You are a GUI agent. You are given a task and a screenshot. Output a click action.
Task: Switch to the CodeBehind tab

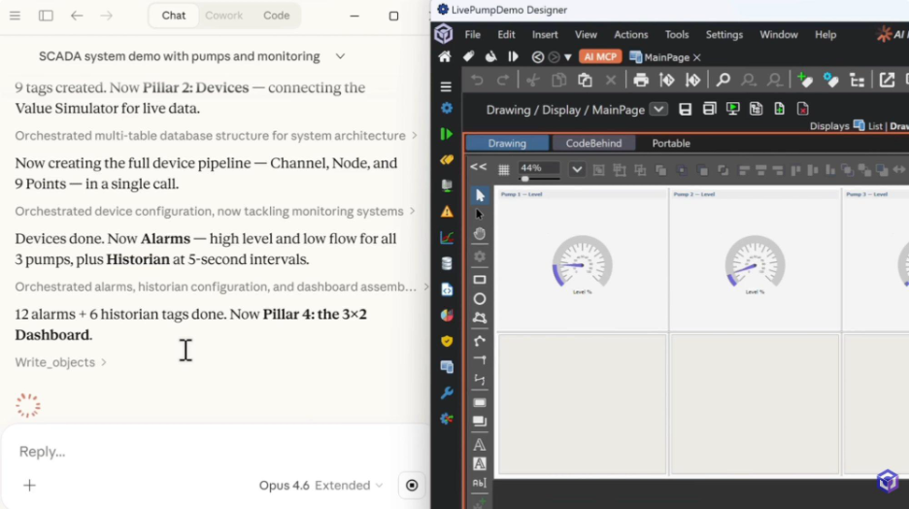click(x=593, y=143)
